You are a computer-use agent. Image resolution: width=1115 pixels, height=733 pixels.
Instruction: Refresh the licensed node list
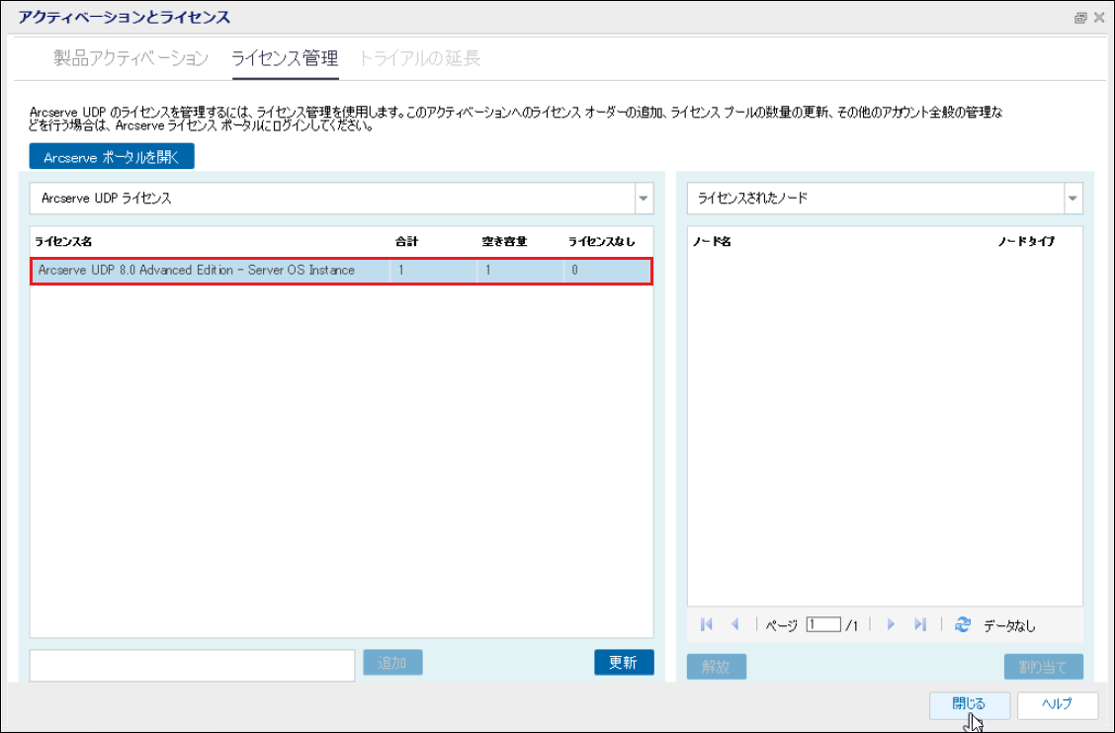(x=963, y=624)
